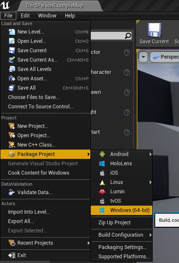Expand the Build Configuration submenu
179x263 pixels.
pyautogui.click(x=122, y=235)
